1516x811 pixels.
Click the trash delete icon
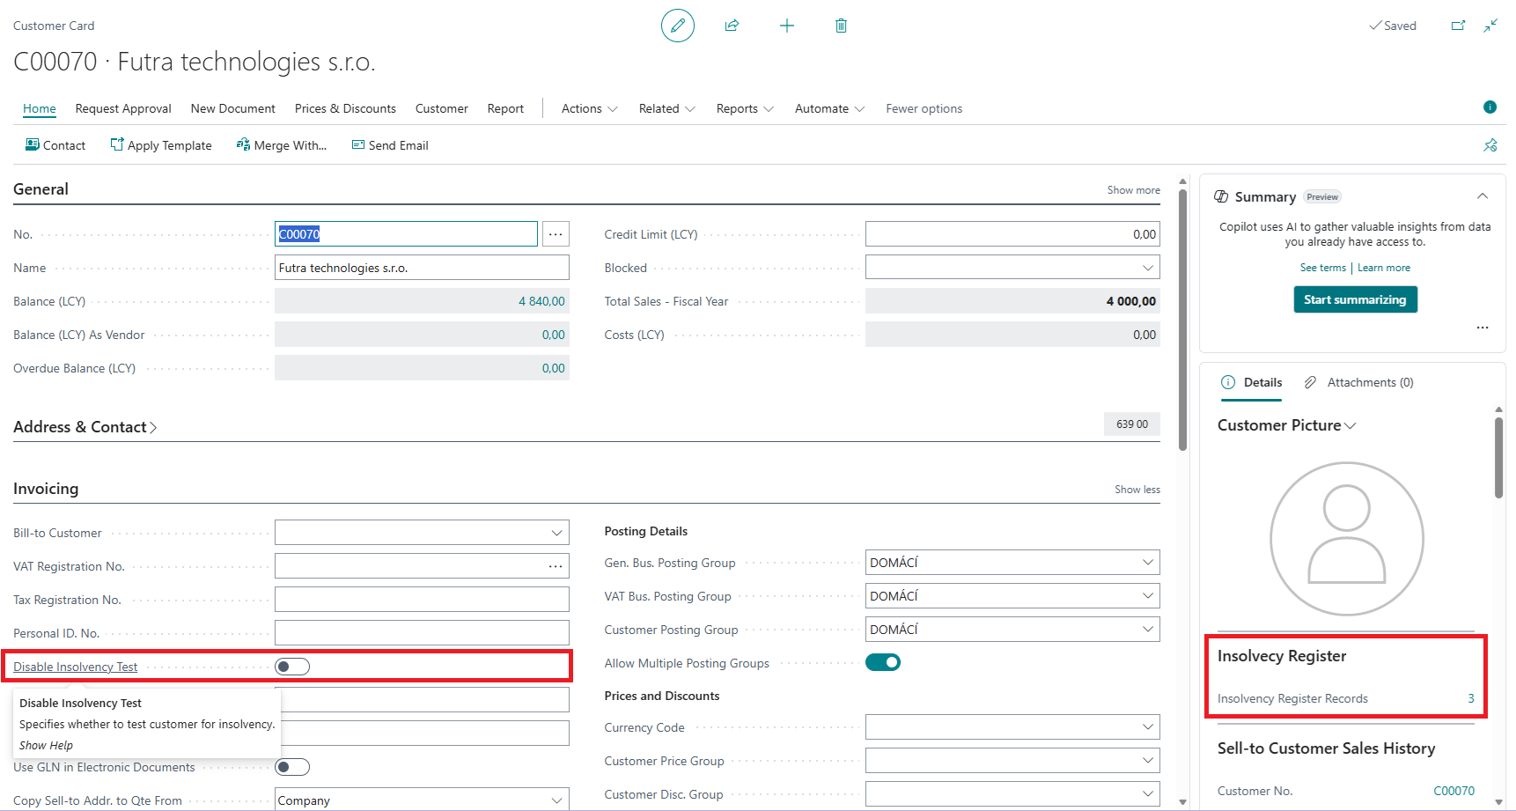click(841, 26)
